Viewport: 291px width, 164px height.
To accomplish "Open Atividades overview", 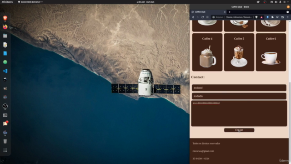I will [7, 2].
